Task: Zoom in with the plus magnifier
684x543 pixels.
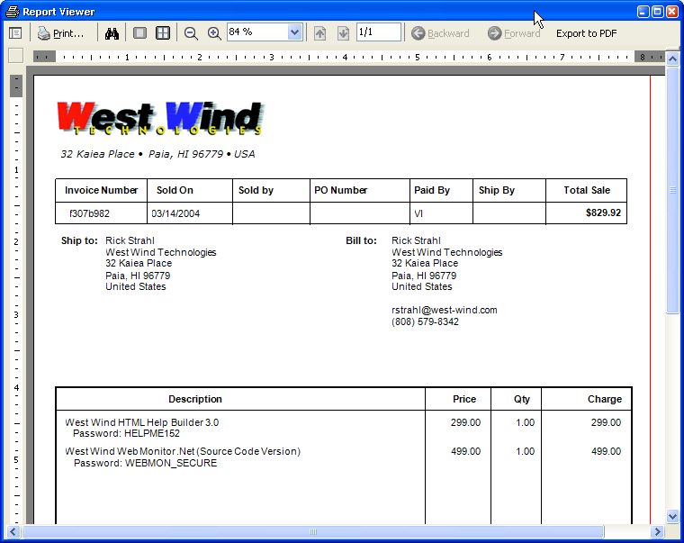Action: 214,33
